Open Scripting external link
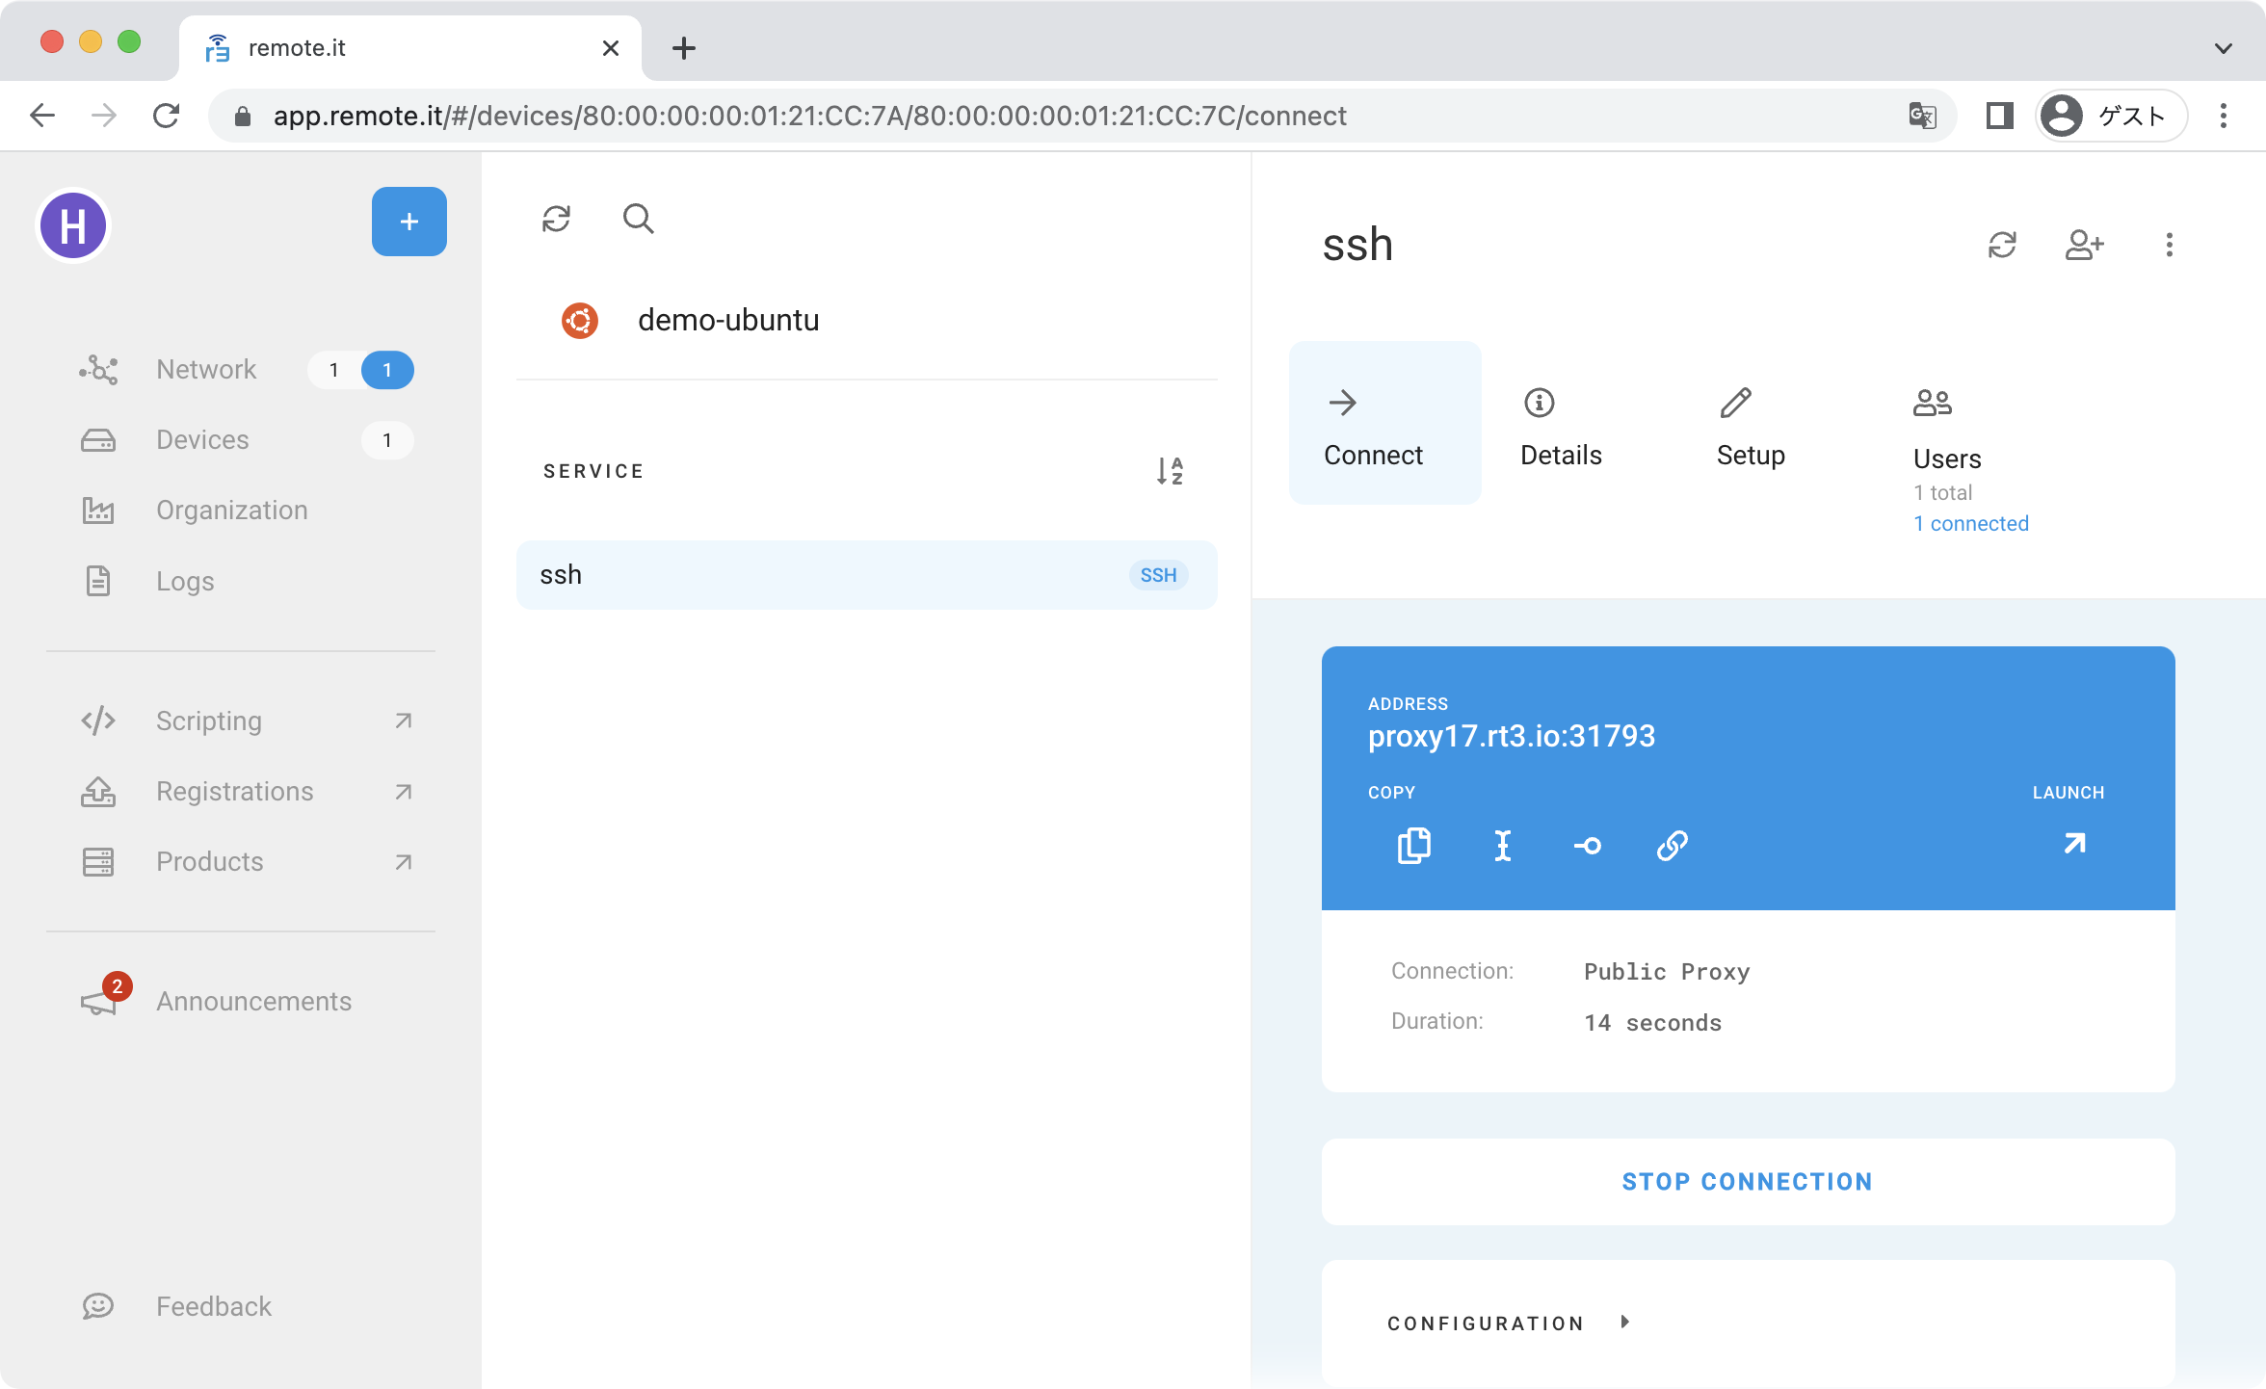This screenshot has height=1389, width=2266. 241,721
